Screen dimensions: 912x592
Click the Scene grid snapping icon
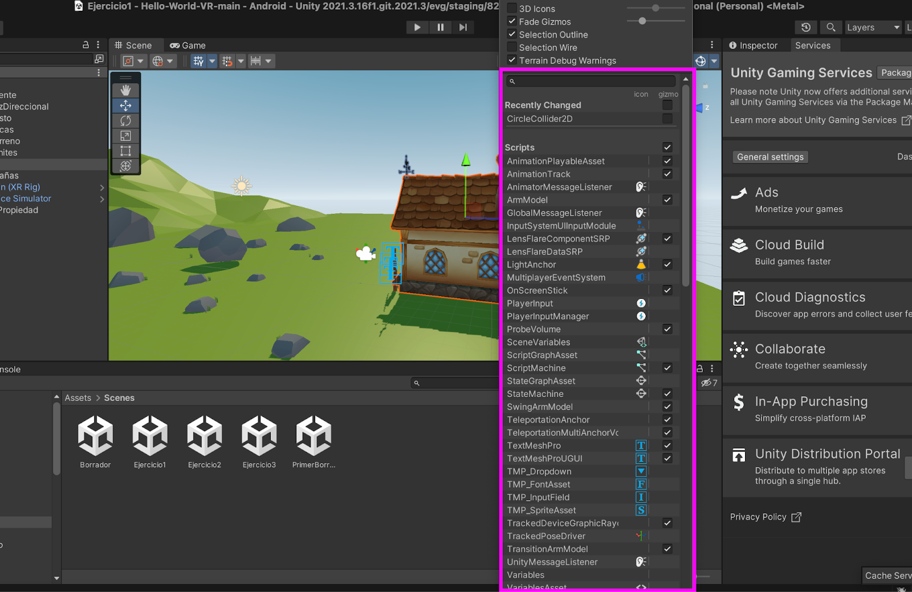pos(198,61)
